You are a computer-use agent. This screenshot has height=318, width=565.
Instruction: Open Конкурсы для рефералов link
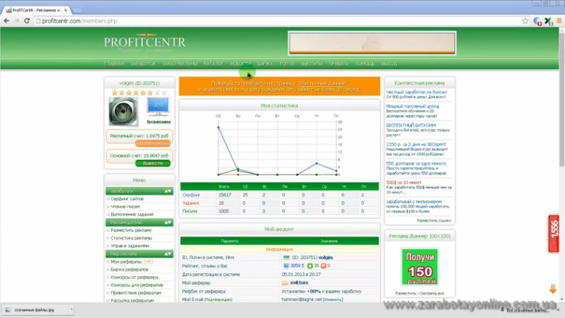(137, 285)
